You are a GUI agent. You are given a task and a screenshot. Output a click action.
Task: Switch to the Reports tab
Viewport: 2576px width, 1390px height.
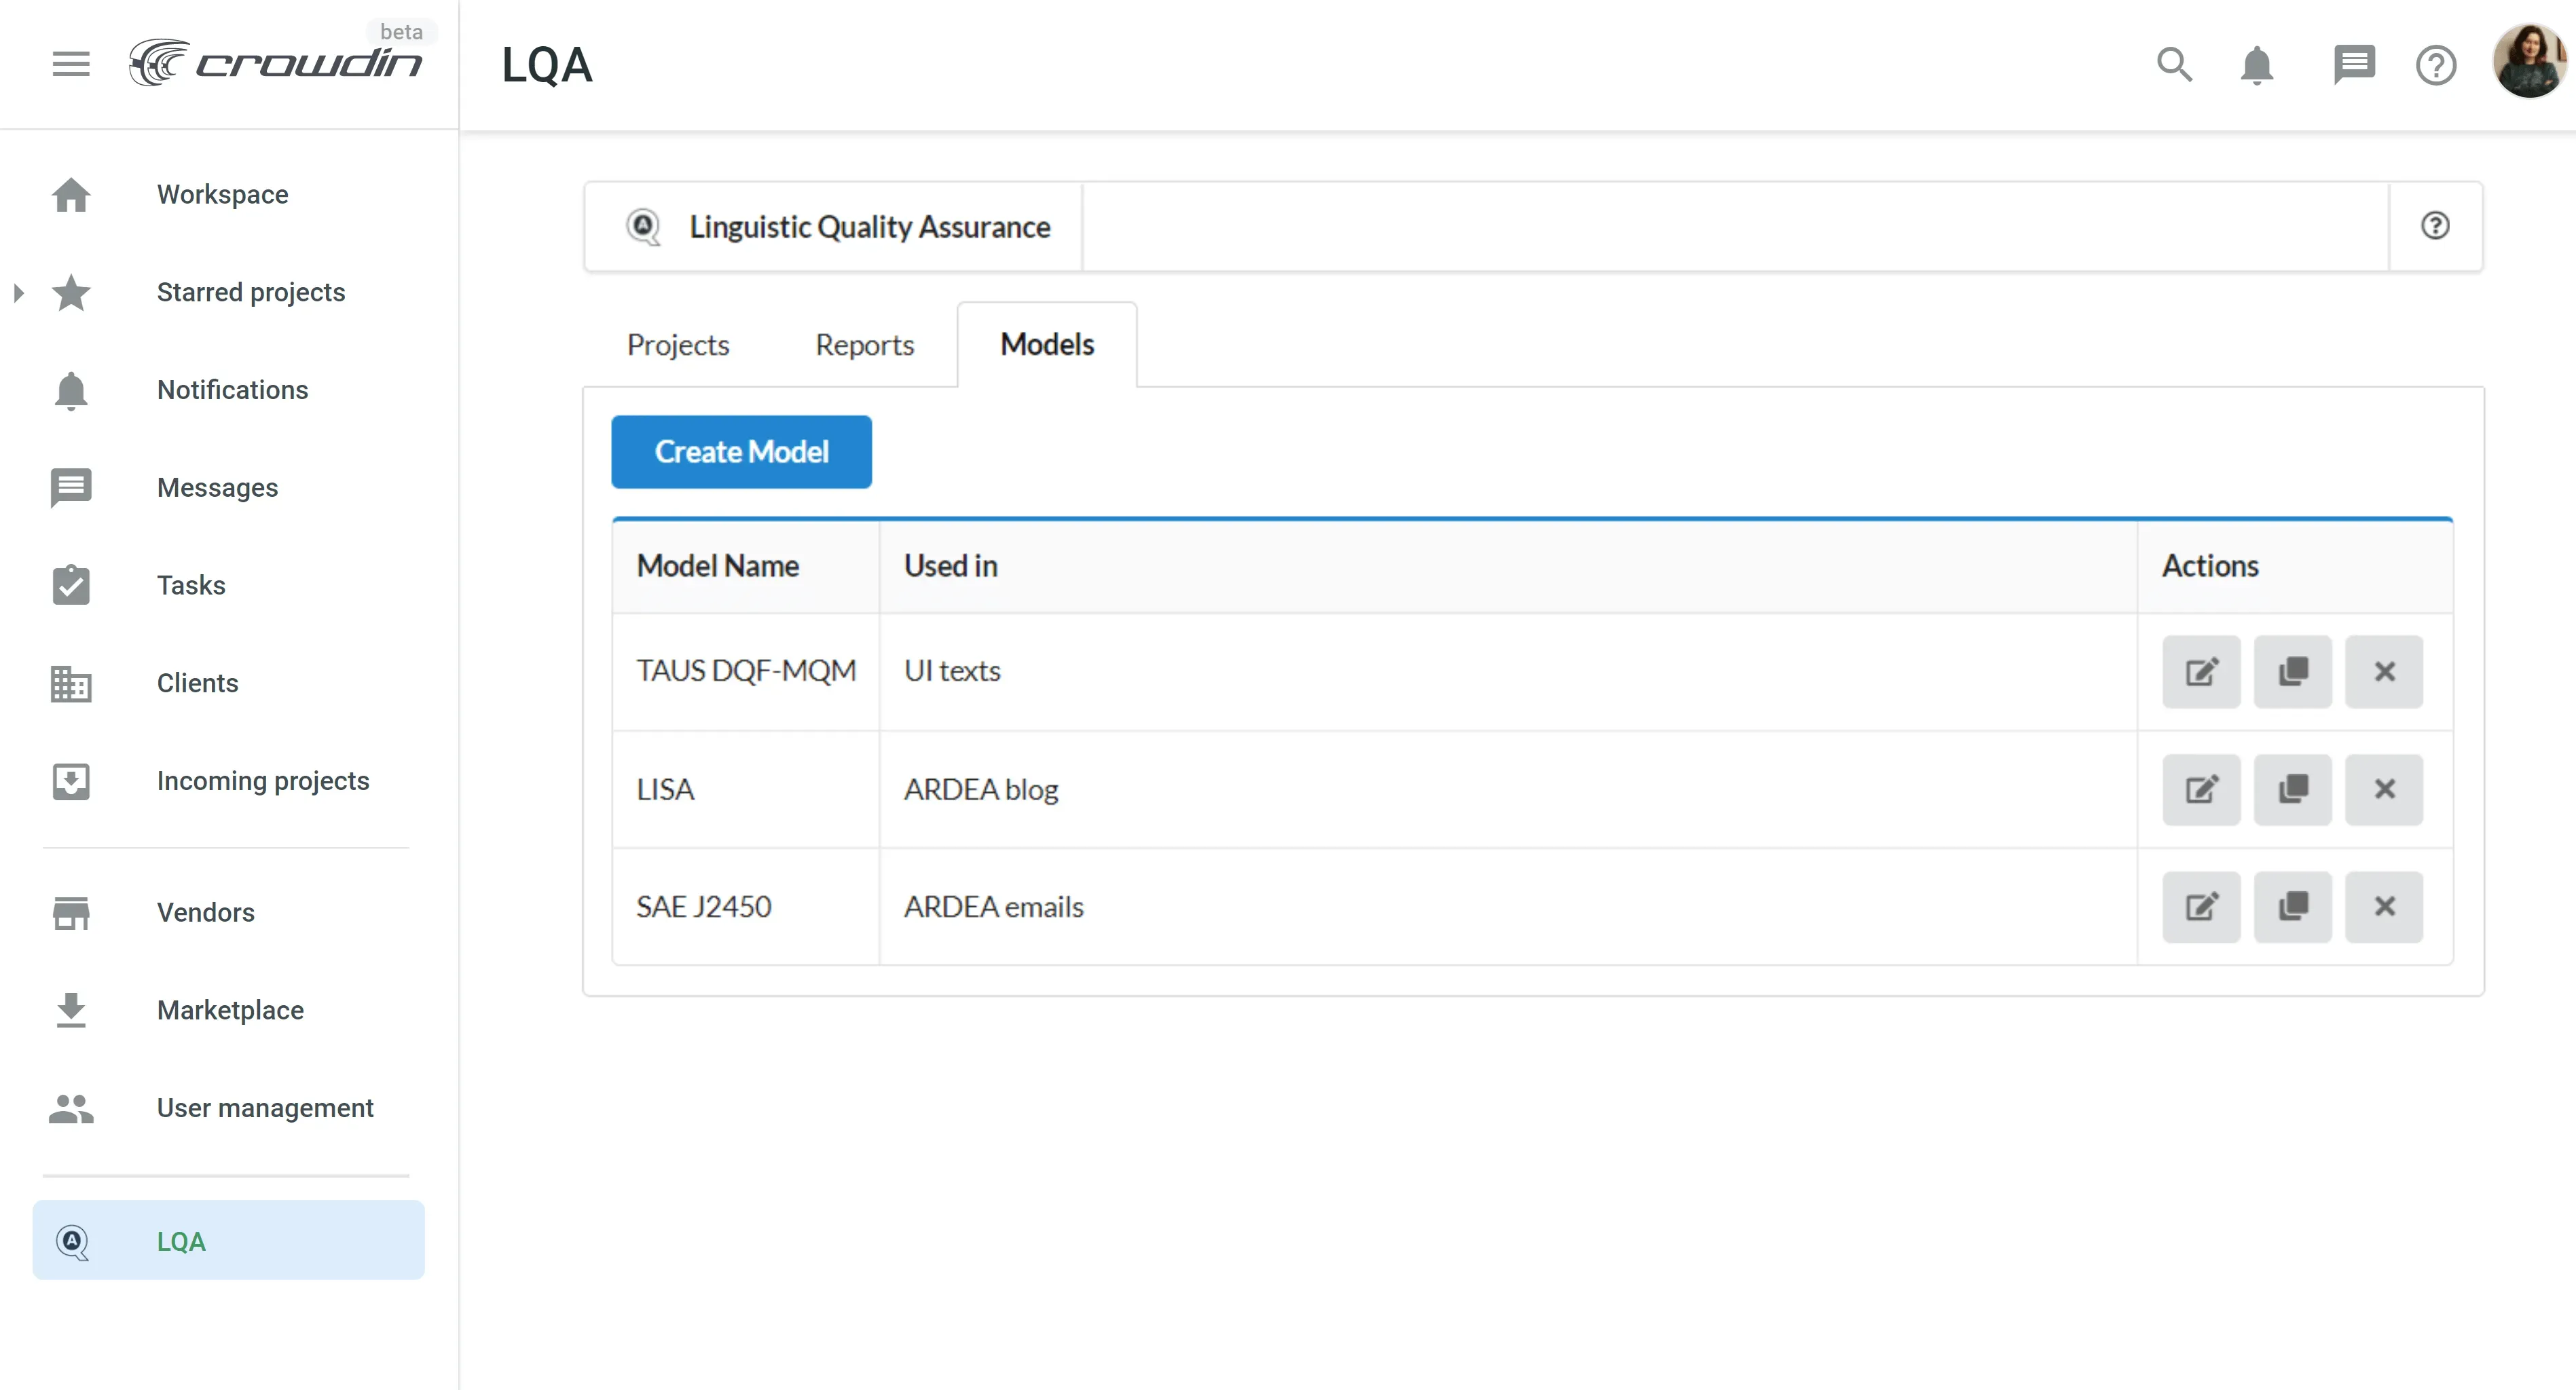pos(864,345)
